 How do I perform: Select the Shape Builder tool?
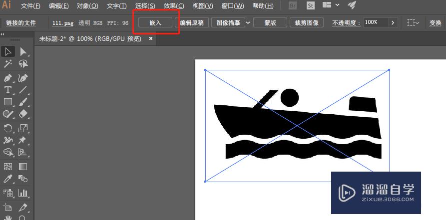tap(8, 153)
